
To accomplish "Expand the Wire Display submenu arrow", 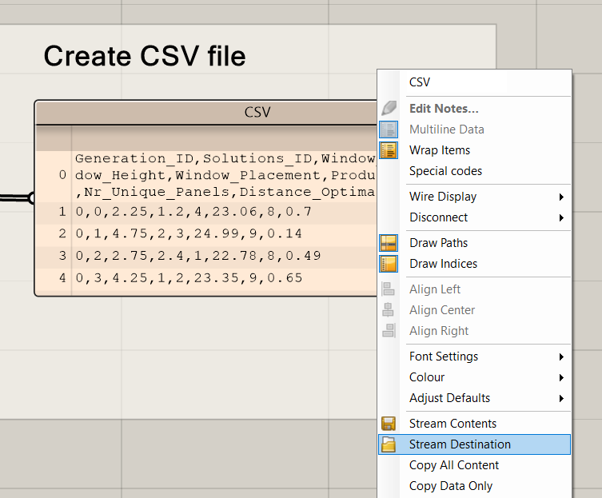I will [561, 197].
